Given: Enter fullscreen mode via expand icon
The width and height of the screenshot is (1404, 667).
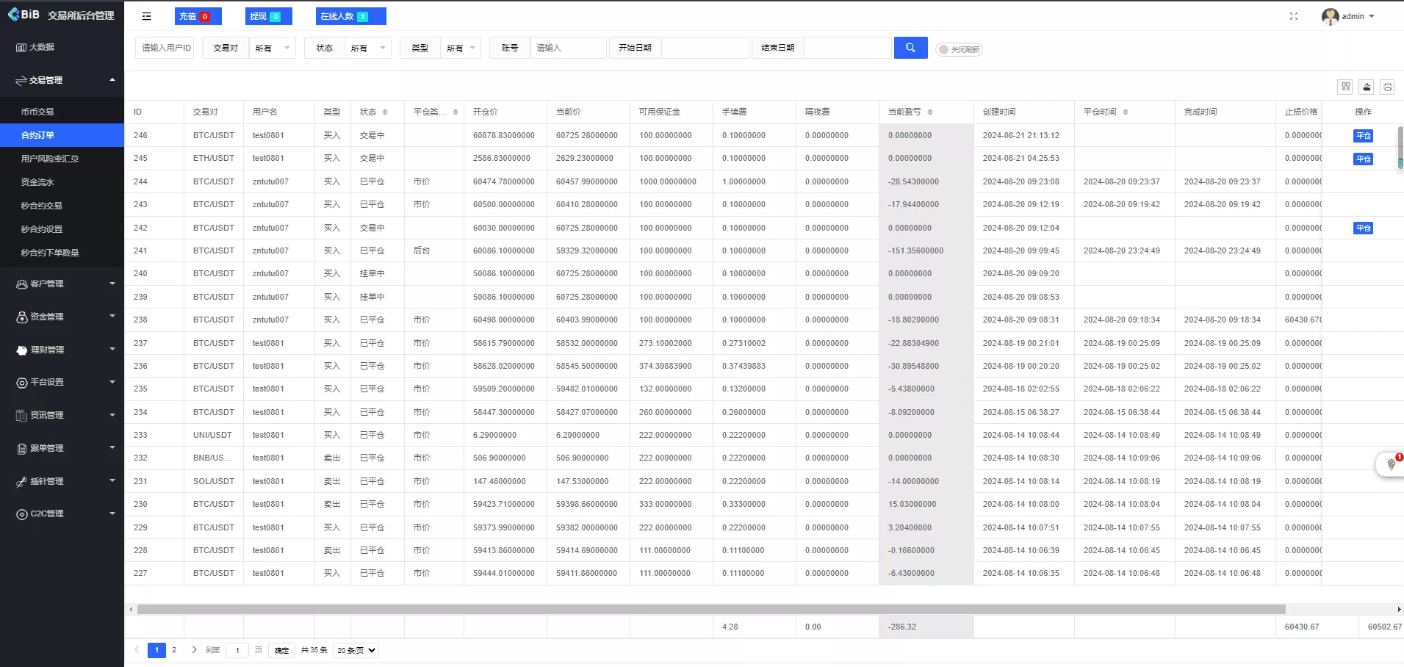Looking at the screenshot, I should pyautogui.click(x=1293, y=16).
